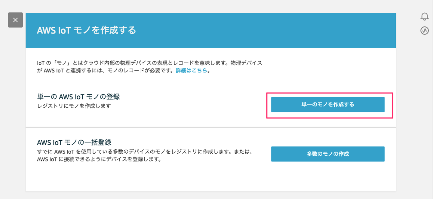
Task: Click the activity monitor icon
Action: pyautogui.click(x=424, y=30)
